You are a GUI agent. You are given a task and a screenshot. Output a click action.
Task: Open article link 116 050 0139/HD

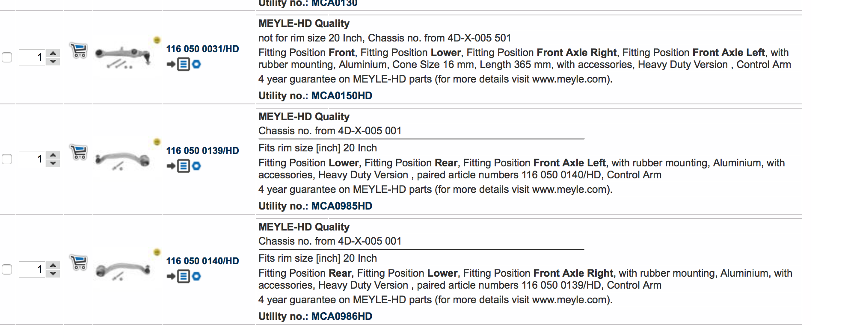pos(202,151)
